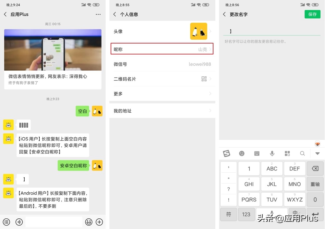Open symbols with 符 key

coord(228,214)
